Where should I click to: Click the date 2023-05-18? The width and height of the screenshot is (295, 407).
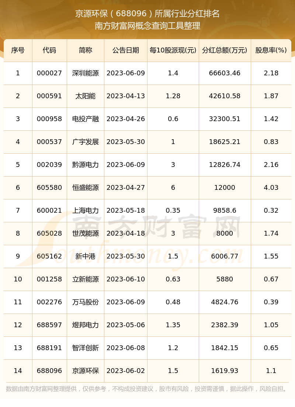click(x=126, y=211)
